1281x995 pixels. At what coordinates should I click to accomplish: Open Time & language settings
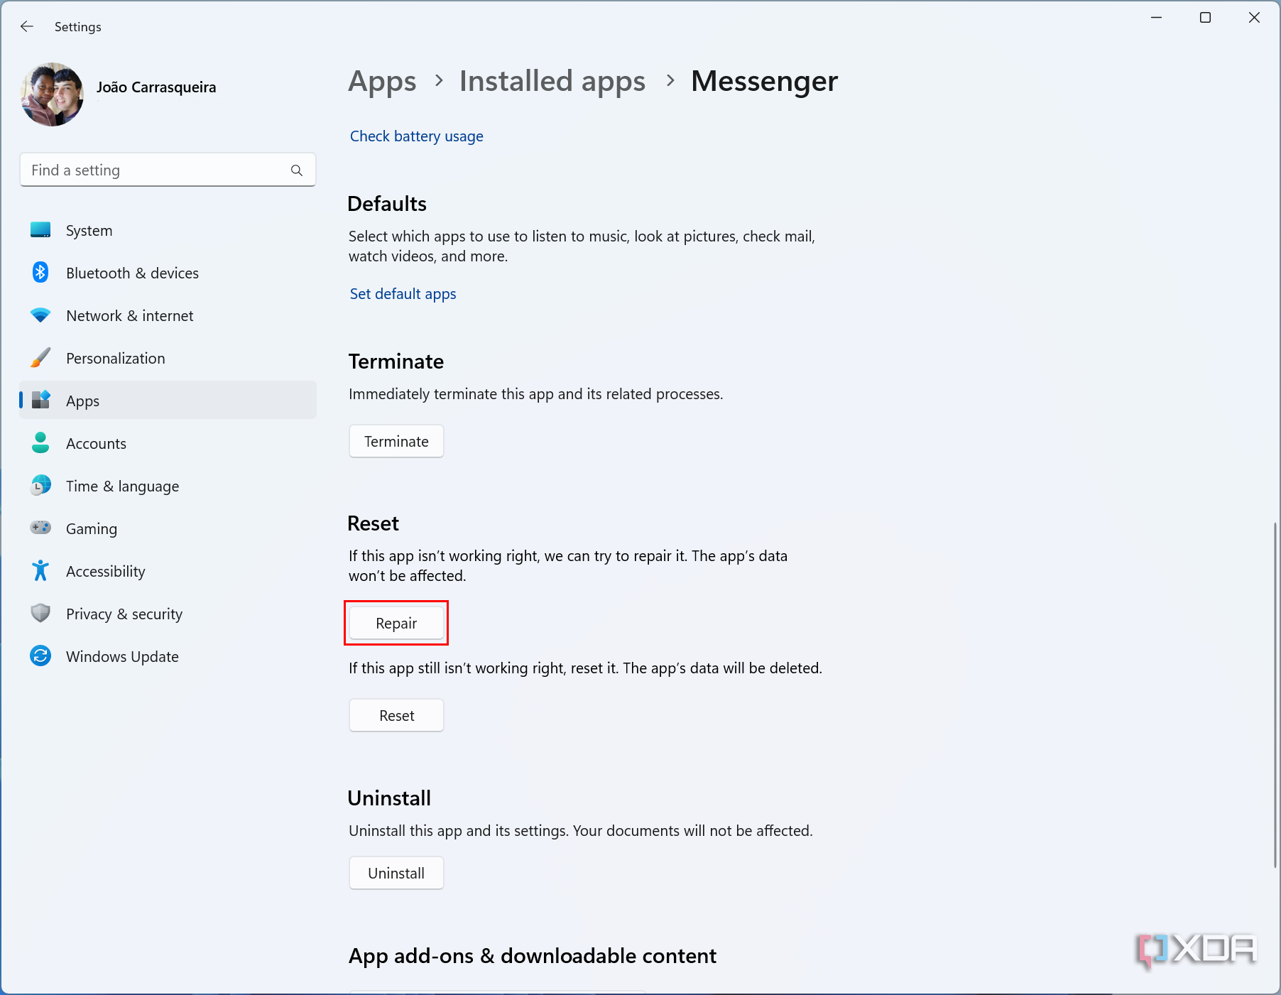122,486
